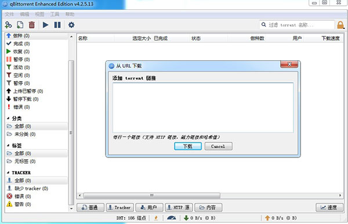Screen dimensions: 348x224
Task: Sort by the 名称 column header
Action: [x=96, y=38]
